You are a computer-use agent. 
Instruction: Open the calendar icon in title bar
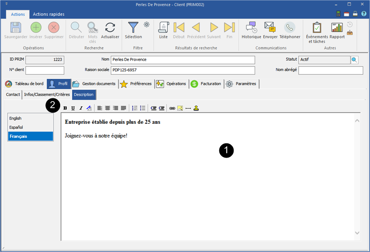point(346,14)
